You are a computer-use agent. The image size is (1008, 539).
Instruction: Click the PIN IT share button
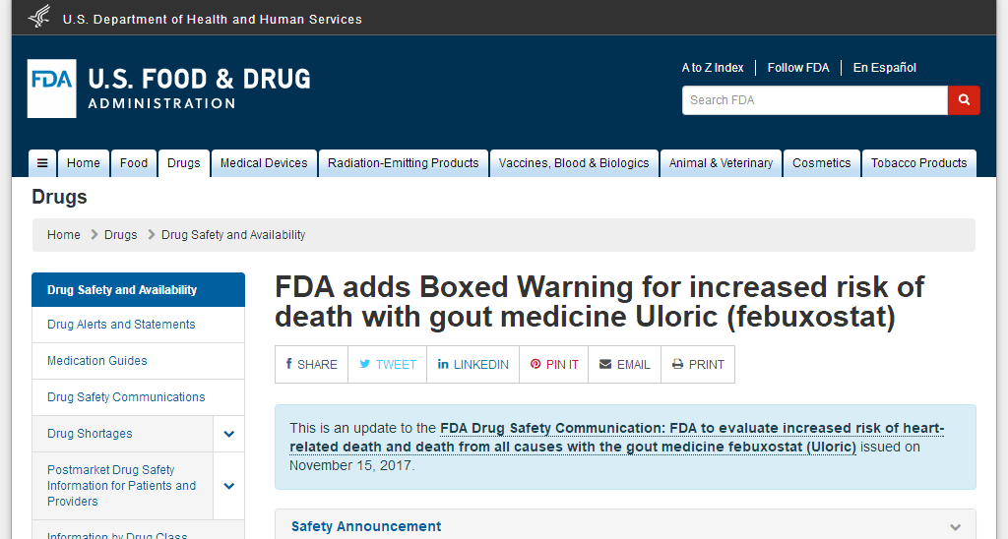coord(554,364)
